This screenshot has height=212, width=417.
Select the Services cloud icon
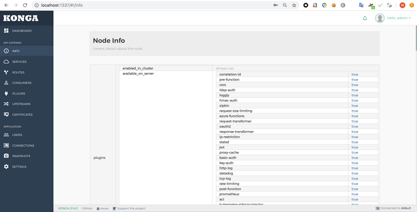(6, 62)
